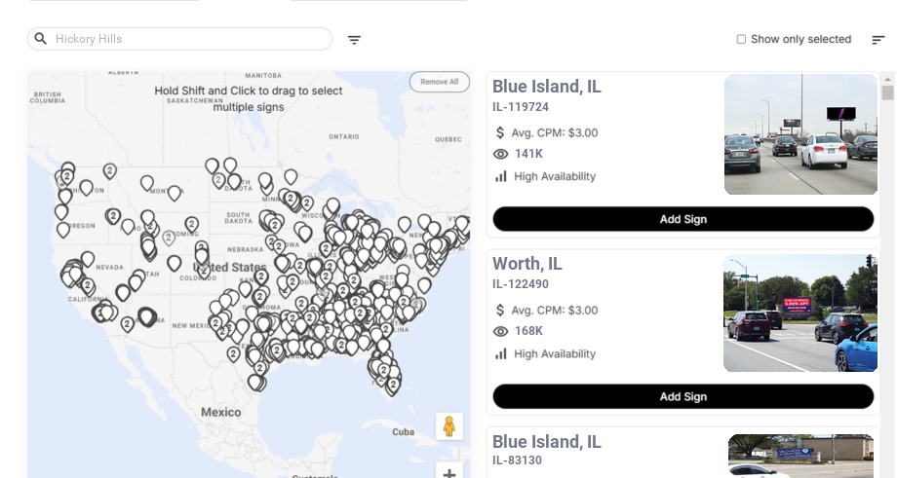This screenshot has height=478, width=897.
Task: Open the Worth, IL listing title
Action: pyautogui.click(x=526, y=264)
